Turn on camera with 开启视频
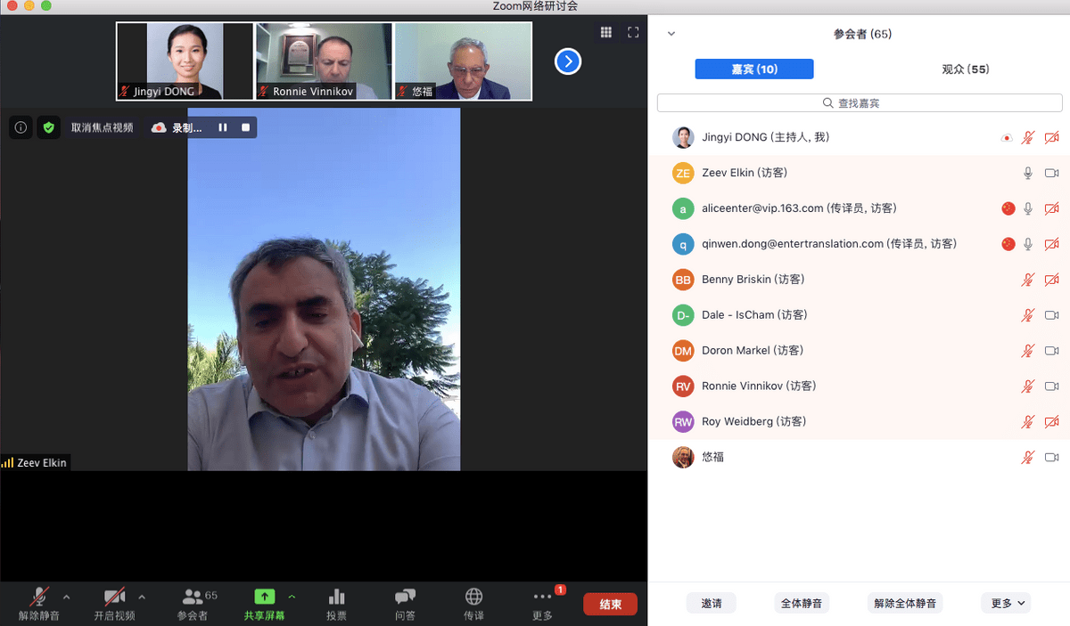Image resolution: width=1070 pixels, height=626 pixels. click(x=115, y=604)
